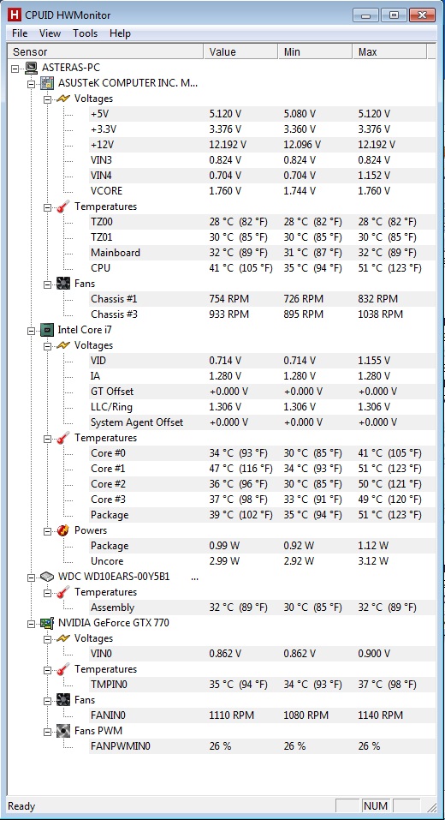Click the thermometer icon for Intel Temperatures
This screenshot has height=820, width=445.
click(63, 438)
